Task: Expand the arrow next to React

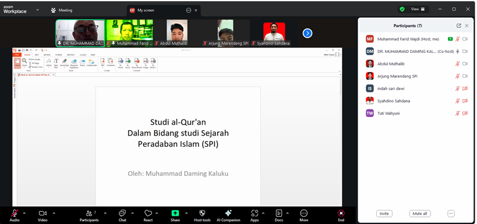Action: (157, 213)
